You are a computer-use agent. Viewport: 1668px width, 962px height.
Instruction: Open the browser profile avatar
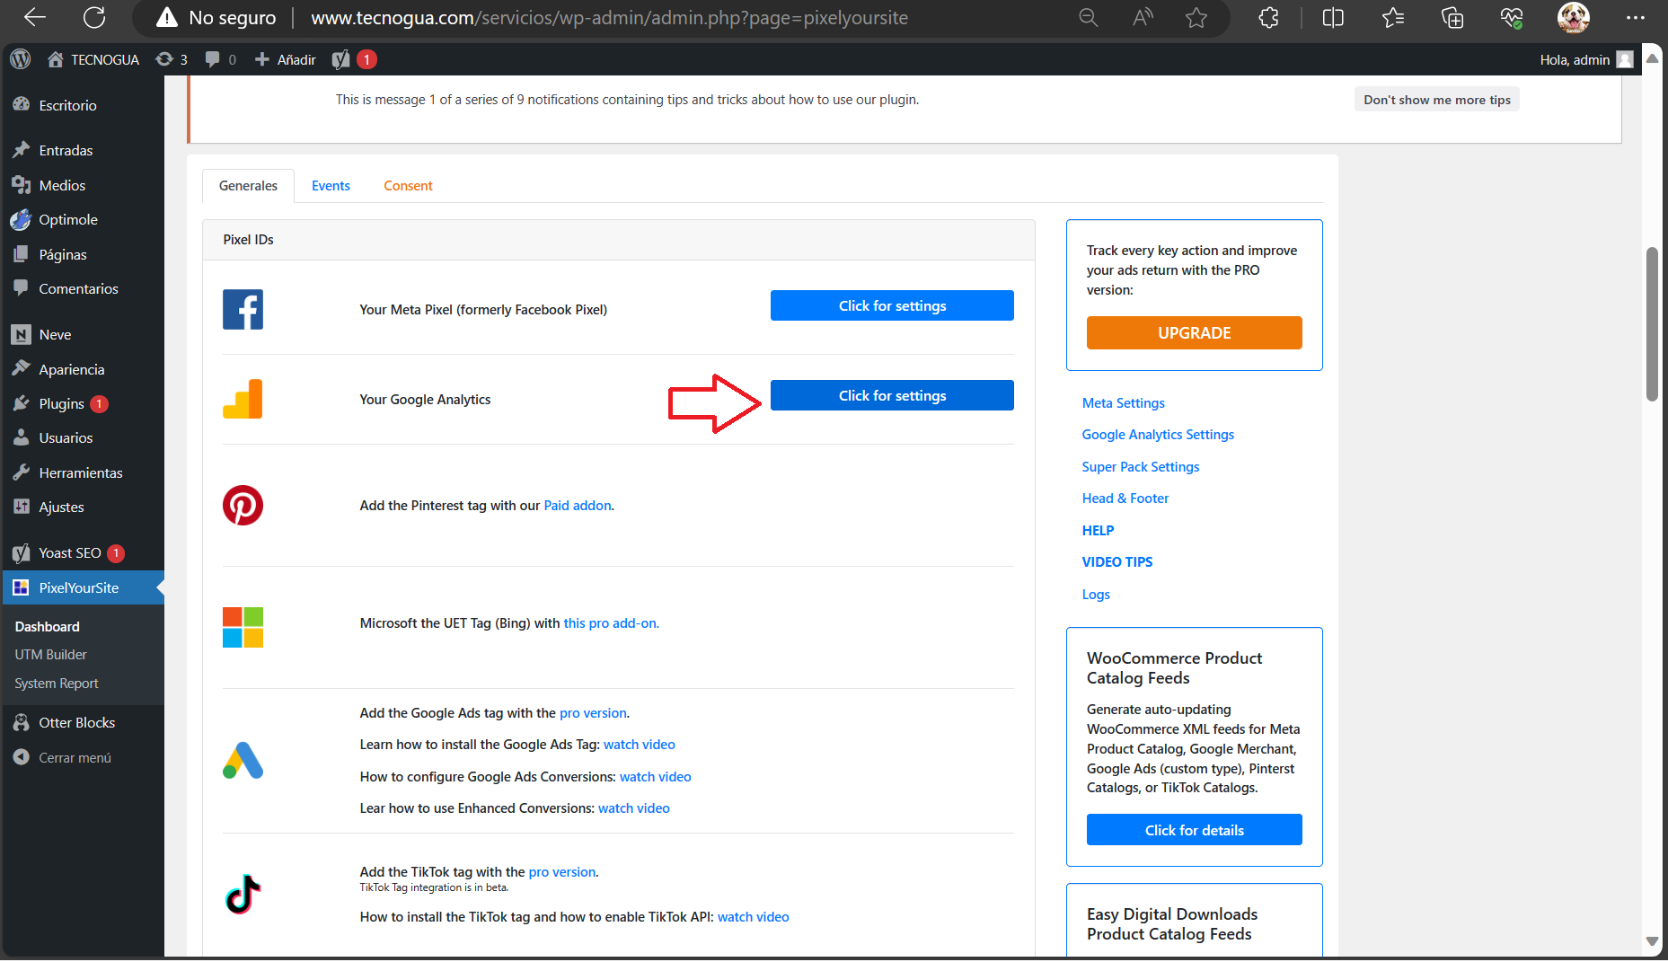click(x=1573, y=17)
